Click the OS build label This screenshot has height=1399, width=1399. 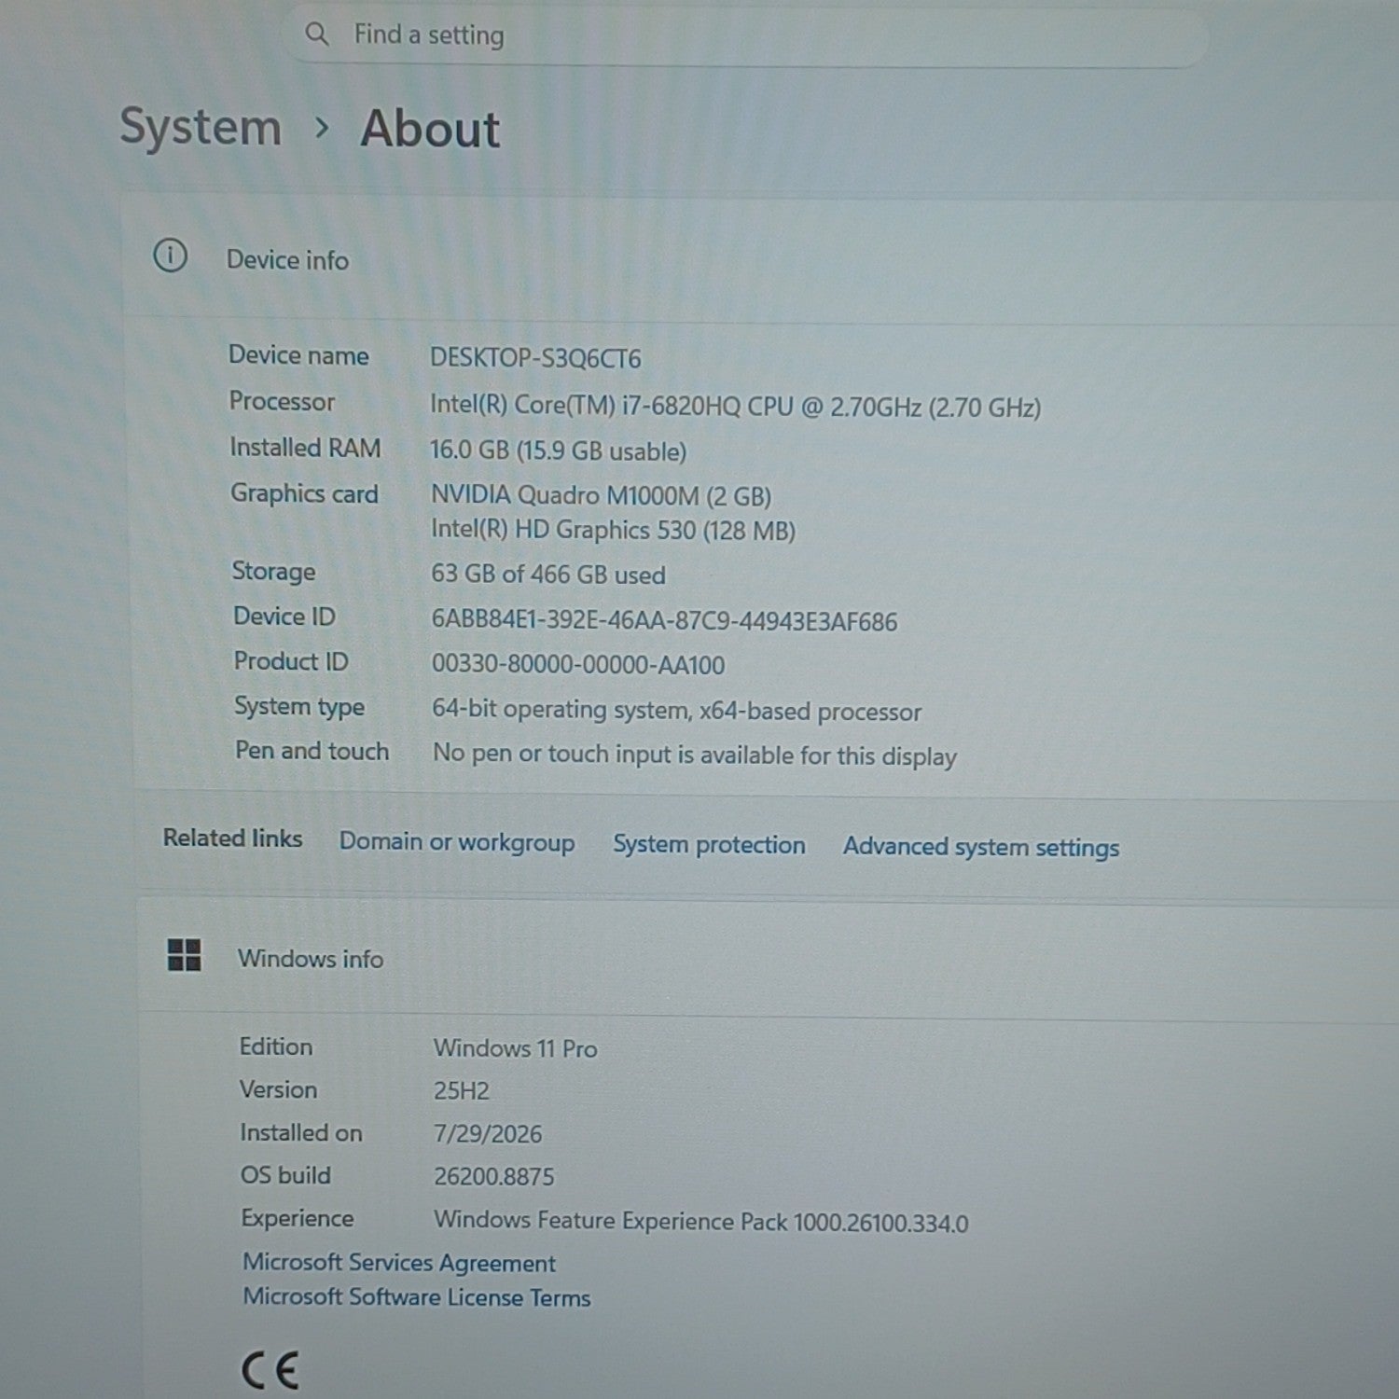click(285, 1175)
